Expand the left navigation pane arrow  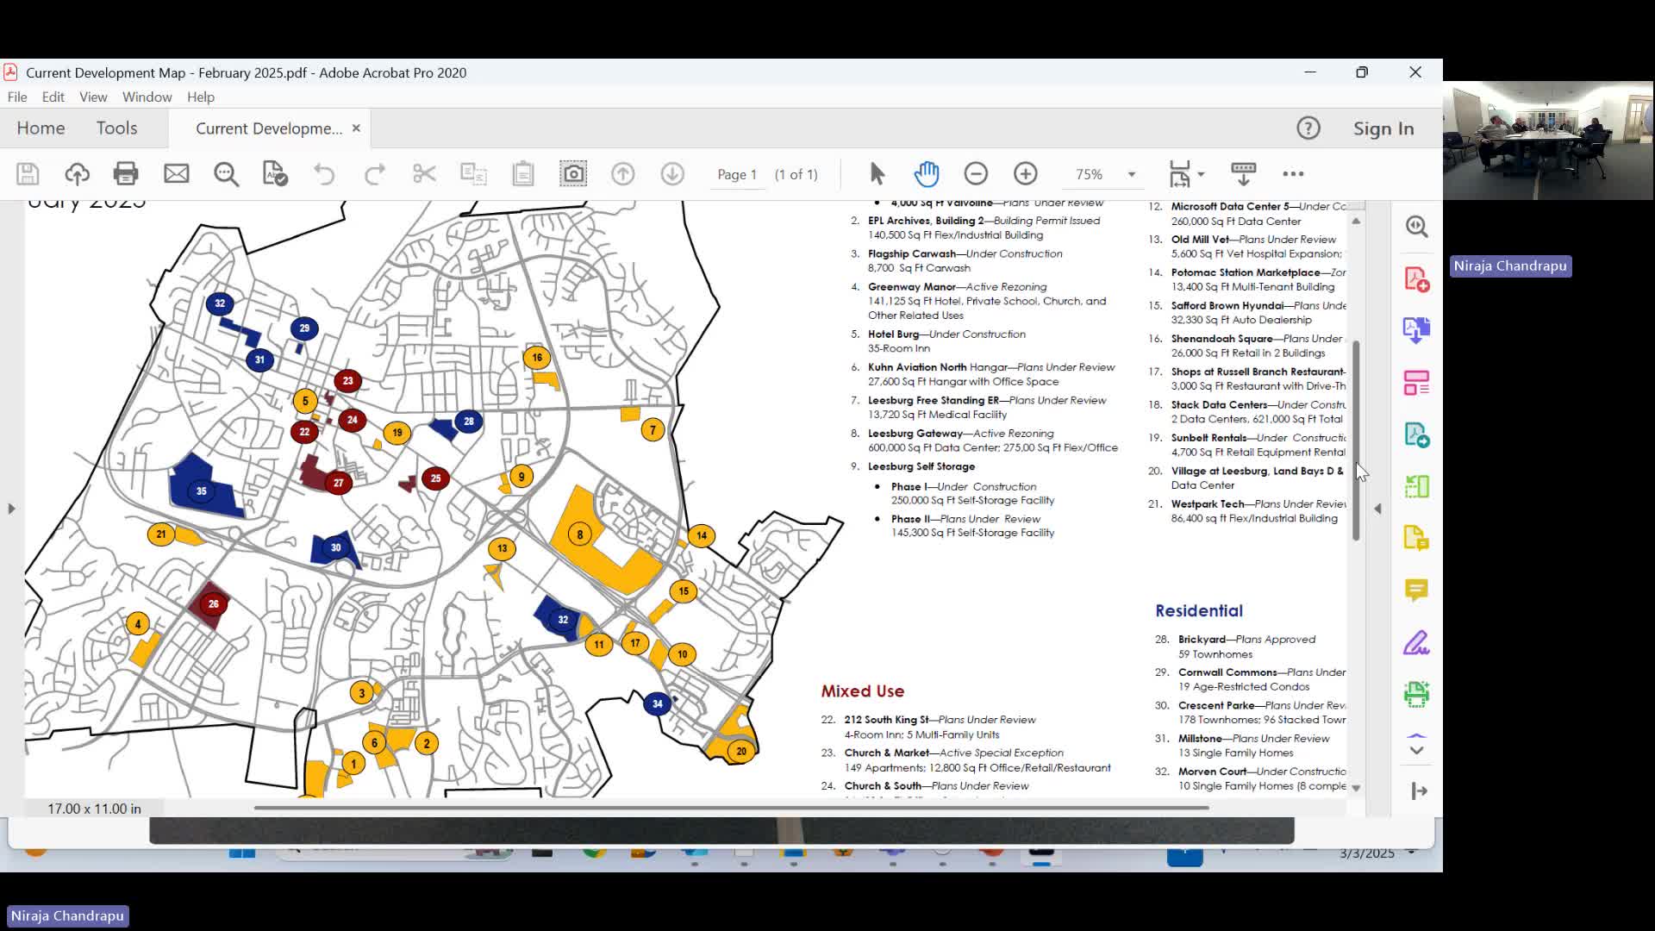11,509
